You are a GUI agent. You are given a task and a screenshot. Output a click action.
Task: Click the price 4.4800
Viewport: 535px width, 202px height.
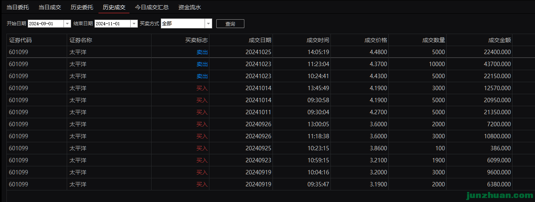pyautogui.click(x=378, y=52)
